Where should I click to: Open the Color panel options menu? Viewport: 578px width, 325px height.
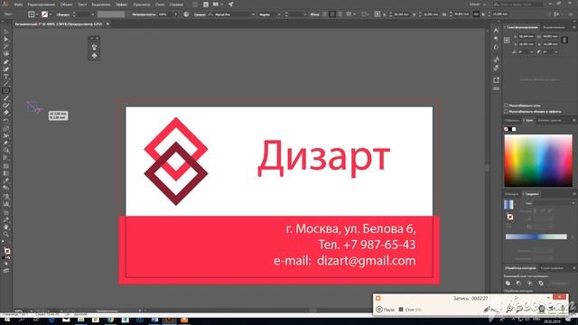coord(574,120)
